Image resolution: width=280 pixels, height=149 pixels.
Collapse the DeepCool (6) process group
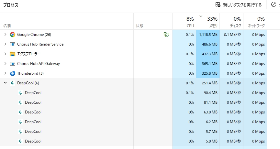click(x=6, y=83)
